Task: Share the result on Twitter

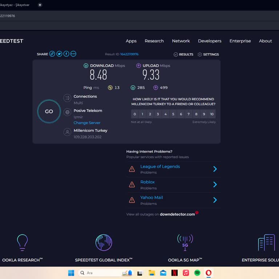Action: click(59, 54)
